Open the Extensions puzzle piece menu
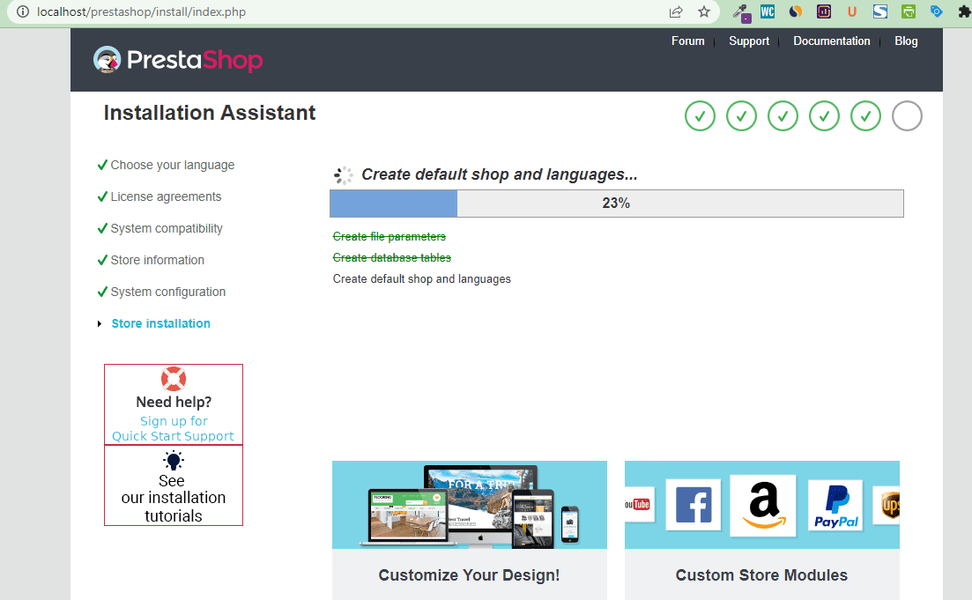The height and width of the screenshot is (600, 972). coord(965,11)
